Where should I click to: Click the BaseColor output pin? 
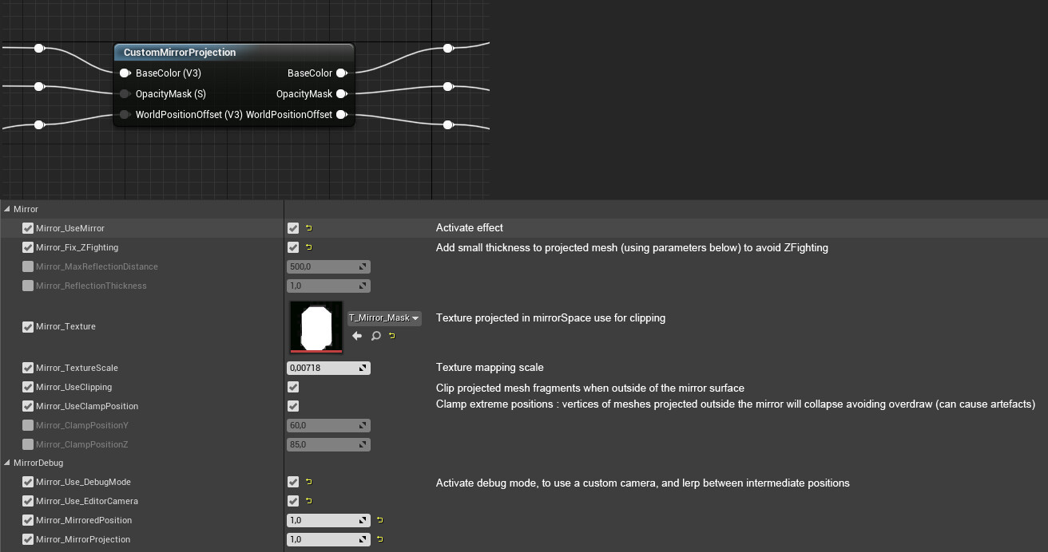341,73
